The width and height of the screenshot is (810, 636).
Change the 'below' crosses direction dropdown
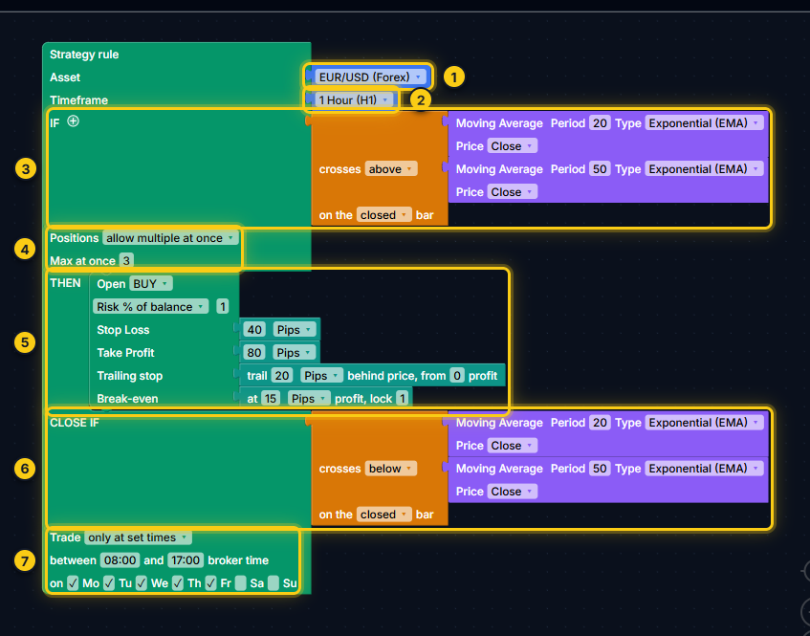[391, 469]
